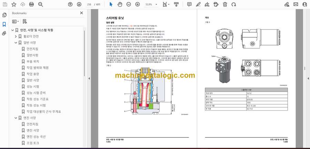The height and width of the screenshot is (149, 310).
Task: Collapse the left navigation pane arrow
Action: tap(89, 78)
